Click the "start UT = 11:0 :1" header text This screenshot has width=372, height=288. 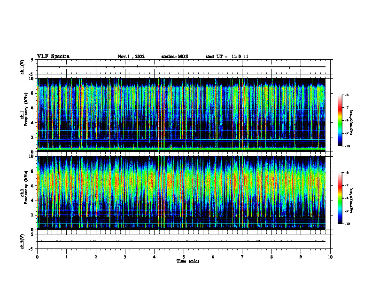point(227,56)
